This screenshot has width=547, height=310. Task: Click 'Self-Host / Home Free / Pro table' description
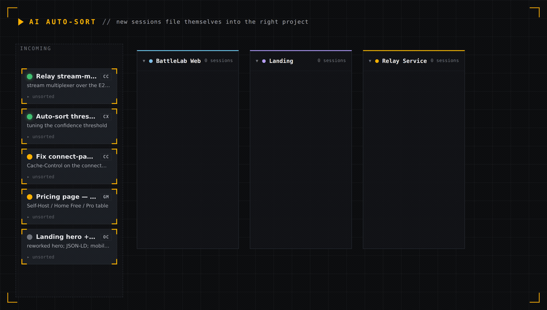coord(68,206)
